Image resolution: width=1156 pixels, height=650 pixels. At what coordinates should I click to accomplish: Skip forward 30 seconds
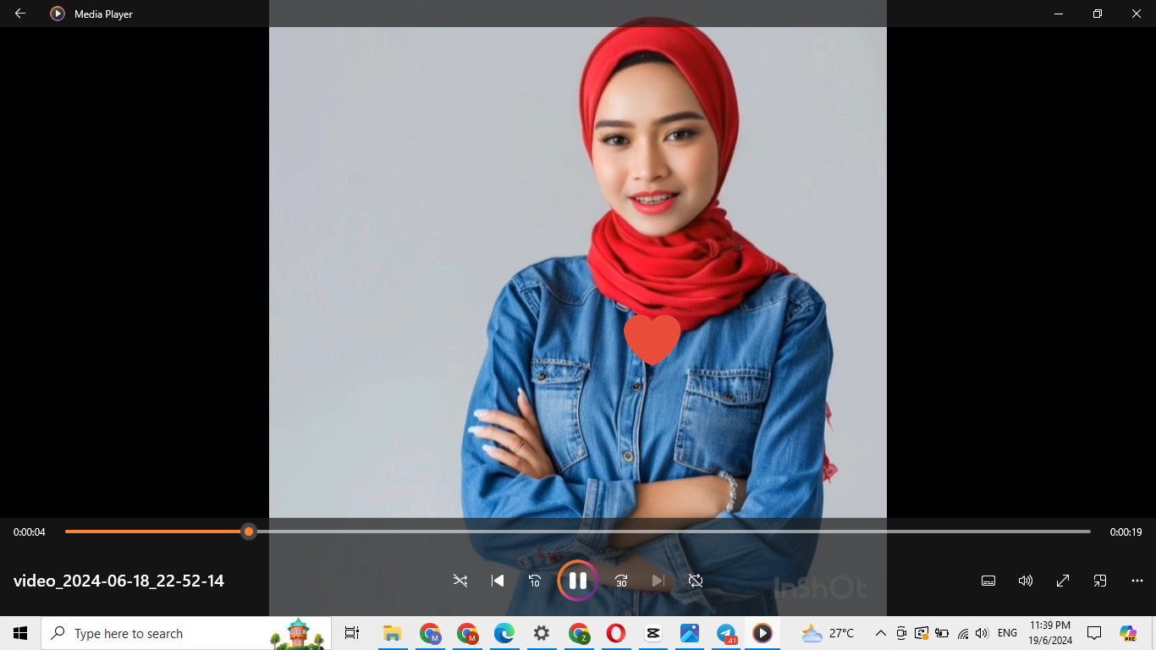(621, 581)
